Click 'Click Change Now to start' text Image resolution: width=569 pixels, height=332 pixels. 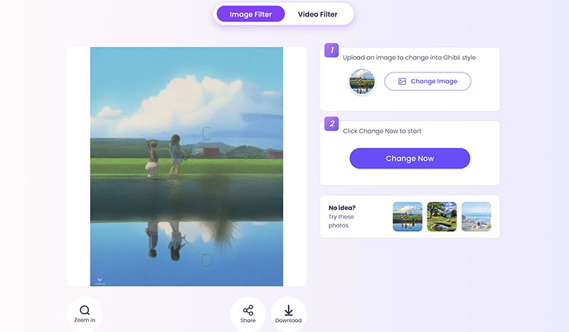tap(382, 131)
